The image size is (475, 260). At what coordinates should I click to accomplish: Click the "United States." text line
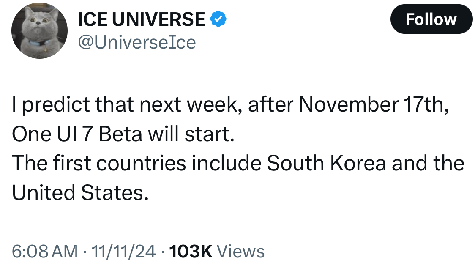80,193
